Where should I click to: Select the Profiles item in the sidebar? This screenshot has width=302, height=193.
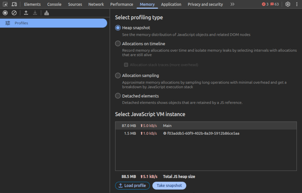coord(53,23)
